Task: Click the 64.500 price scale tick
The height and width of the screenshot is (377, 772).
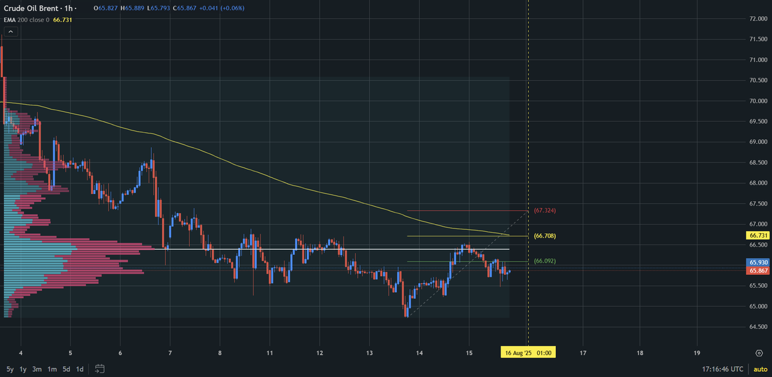Action: click(758, 328)
